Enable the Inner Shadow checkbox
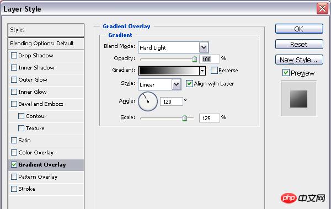This screenshot has height=209, width=331. tap(14, 68)
